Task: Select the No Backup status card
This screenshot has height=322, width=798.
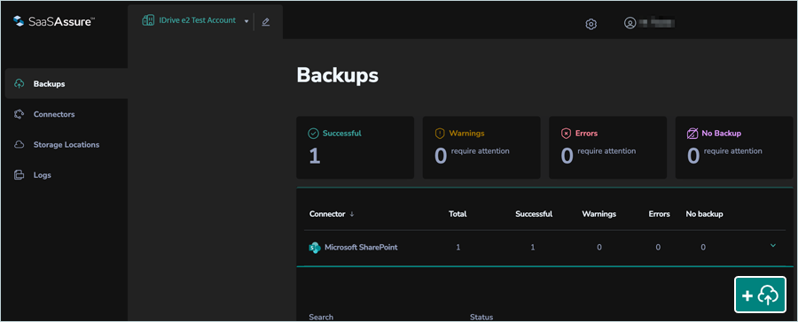Action: pos(734,148)
